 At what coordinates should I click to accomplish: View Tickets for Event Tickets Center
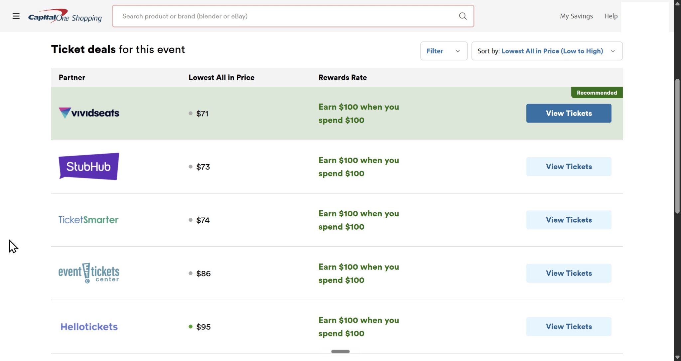[x=569, y=273]
